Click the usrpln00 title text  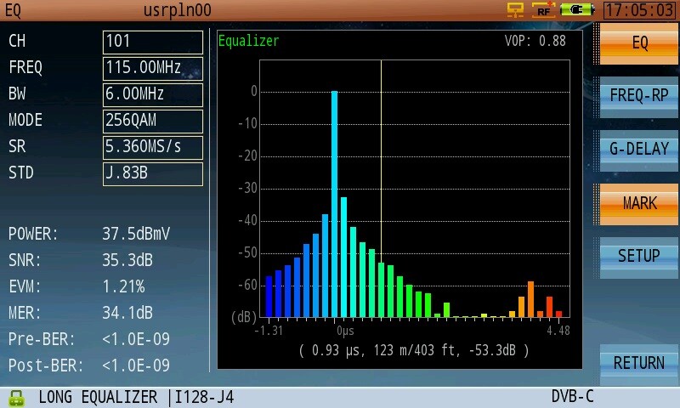click(x=178, y=10)
